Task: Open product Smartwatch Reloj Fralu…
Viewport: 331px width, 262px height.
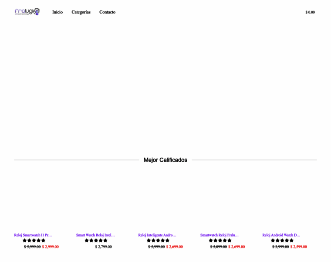Action: (220, 235)
